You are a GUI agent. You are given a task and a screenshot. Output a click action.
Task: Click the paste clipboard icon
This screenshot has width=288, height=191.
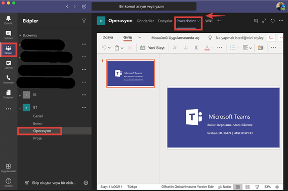coord(117,48)
